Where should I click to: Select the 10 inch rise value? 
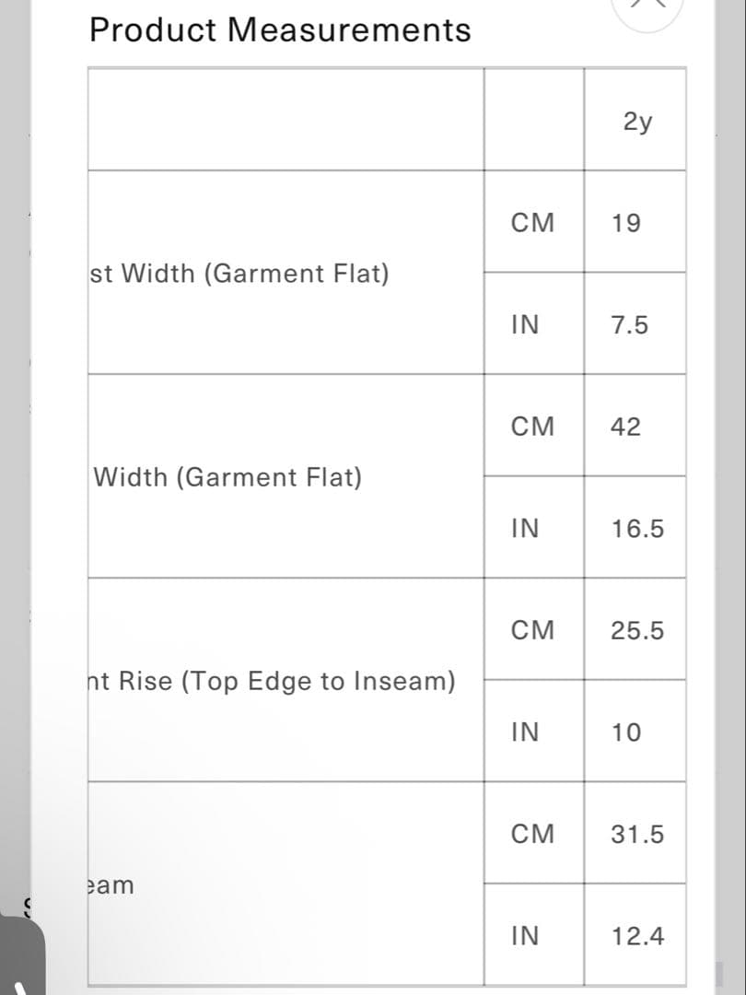pos(626,733)
